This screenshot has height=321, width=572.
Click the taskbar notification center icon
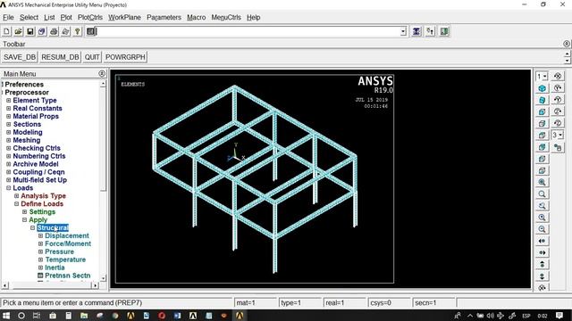[559, 316]
